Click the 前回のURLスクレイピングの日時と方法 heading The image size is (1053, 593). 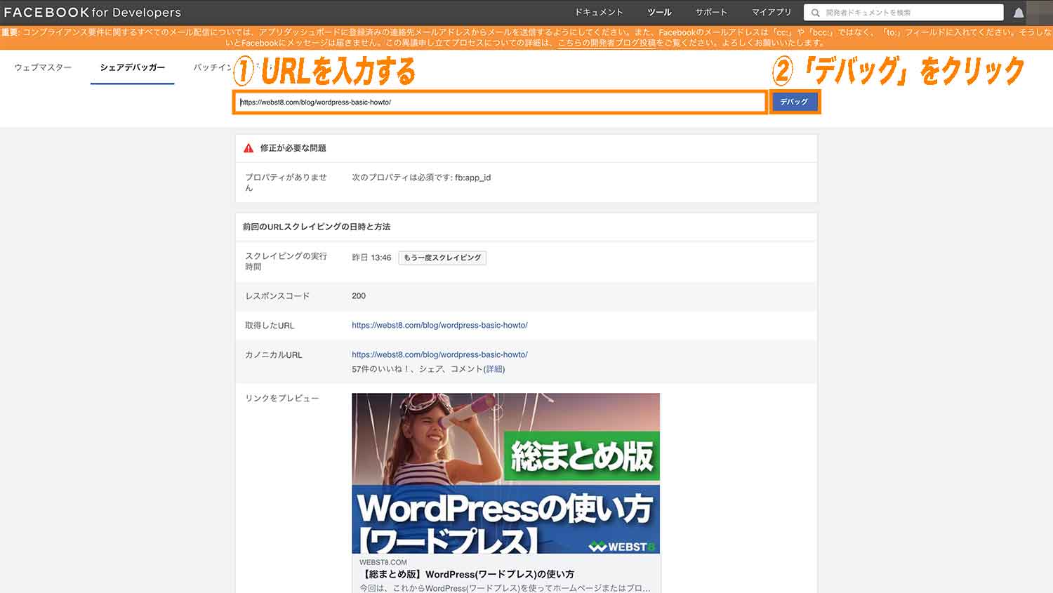[x=317, y=227]
